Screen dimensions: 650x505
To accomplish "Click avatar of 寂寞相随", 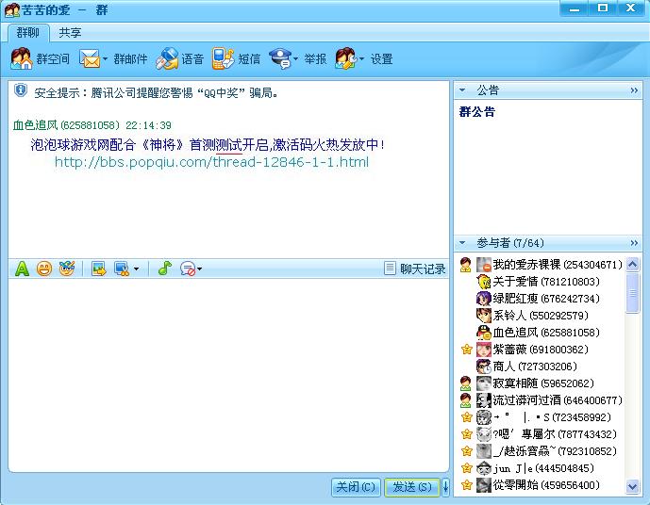I will tap(483, 383).
